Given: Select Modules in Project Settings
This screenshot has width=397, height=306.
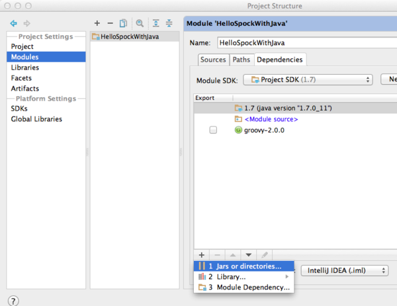Looking at the screenshot, I should click(46, 57).
